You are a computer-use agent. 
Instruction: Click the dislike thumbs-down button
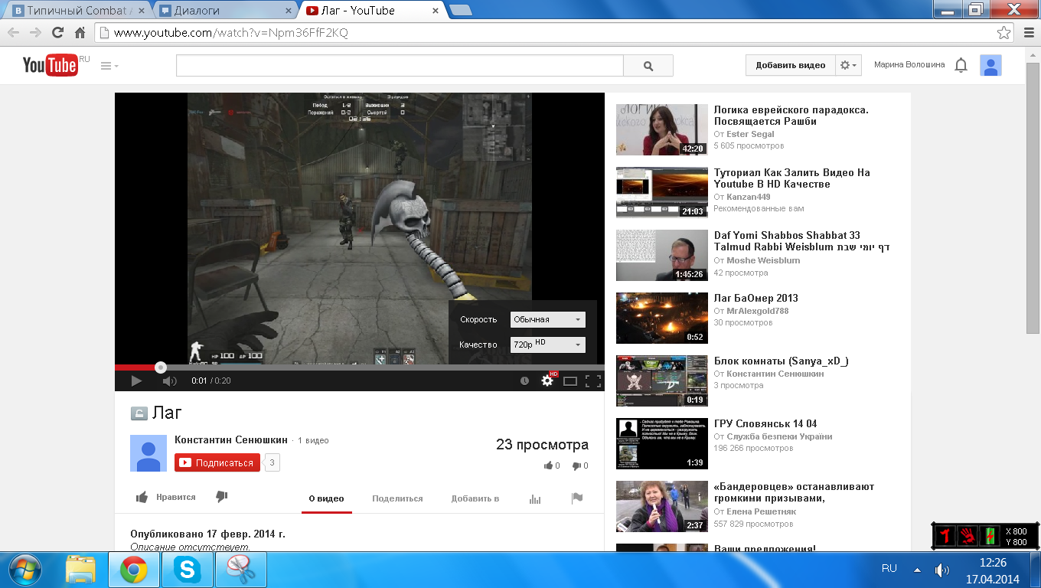pyautogui.click(x=222, y=497)
